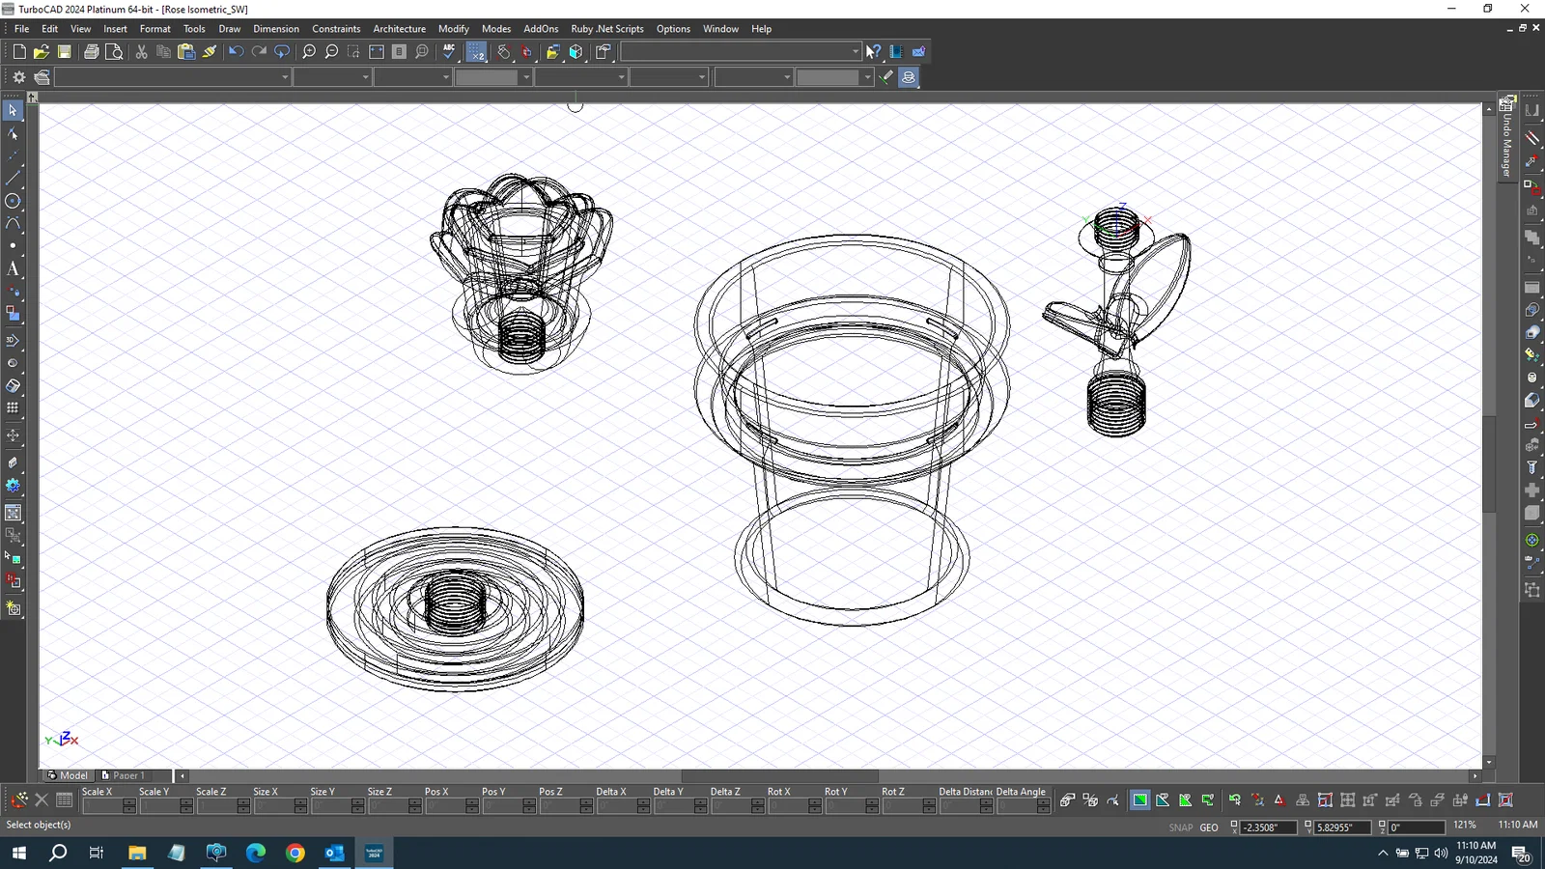1545x869 pixels.
Task: Open the Architecture menu
Action: coord(399,29)
